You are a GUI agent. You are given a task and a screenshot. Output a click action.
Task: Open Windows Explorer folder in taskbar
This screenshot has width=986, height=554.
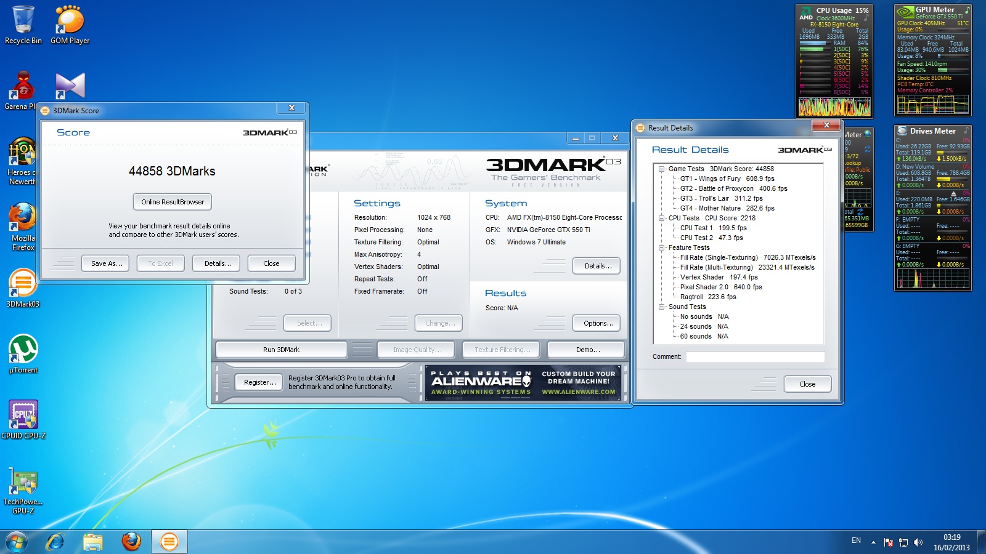pos(93,542)
